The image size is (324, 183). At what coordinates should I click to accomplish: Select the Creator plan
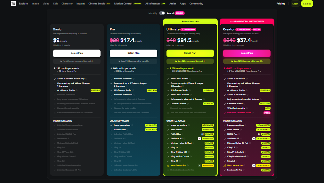click(x=247, y=53)
